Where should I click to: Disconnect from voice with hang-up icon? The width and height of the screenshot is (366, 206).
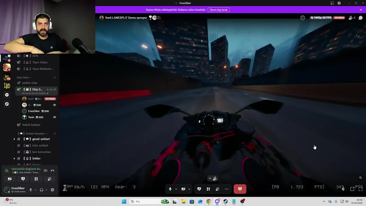pyautogui.click(x=52, y=171)
